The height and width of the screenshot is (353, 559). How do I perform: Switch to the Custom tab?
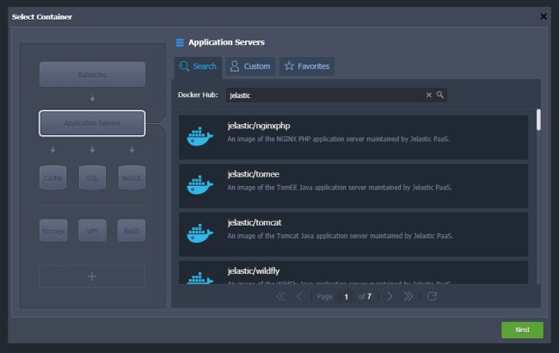tap(250, 66)
